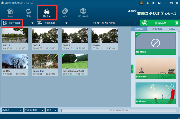
Task: Click the disc capacity progress bar
Action: [118, 110]
